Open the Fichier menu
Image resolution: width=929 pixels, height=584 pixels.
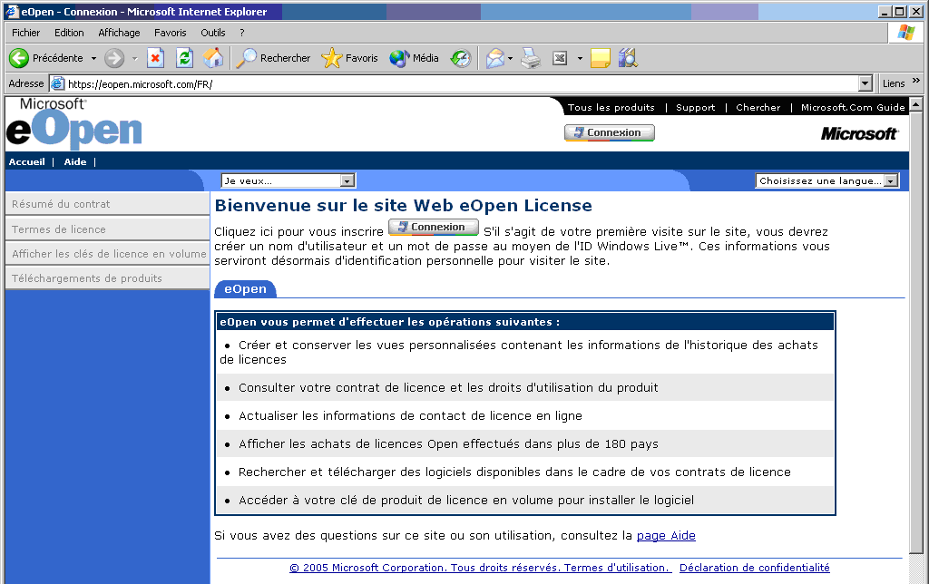(x=26, y=33)
